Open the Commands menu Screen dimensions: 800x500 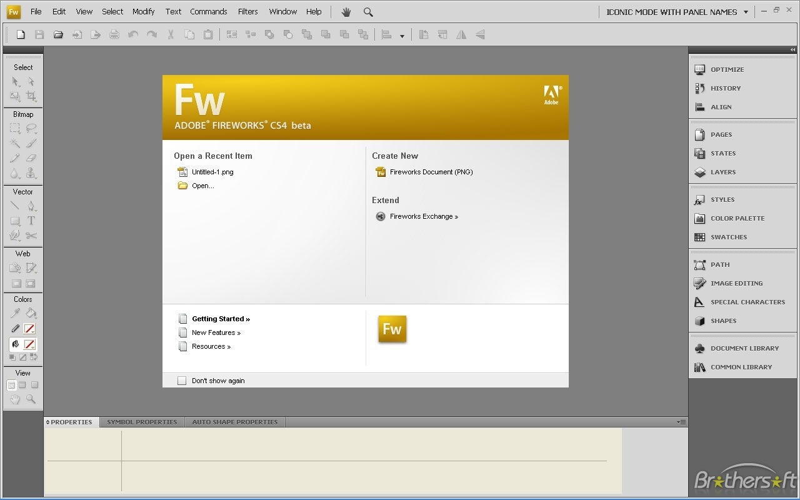pyautogui.click(x=209, y=11)
